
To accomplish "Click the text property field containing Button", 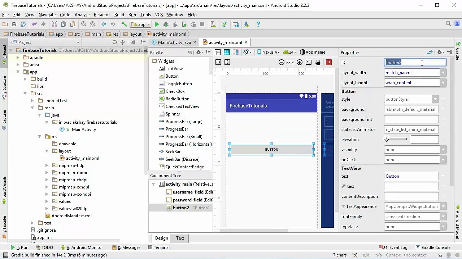I will click(x=411, y=176).
